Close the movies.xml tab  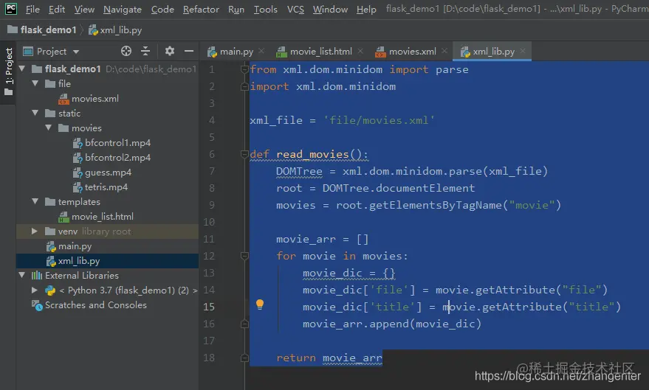pyautogui.click(x=444, y=51)
